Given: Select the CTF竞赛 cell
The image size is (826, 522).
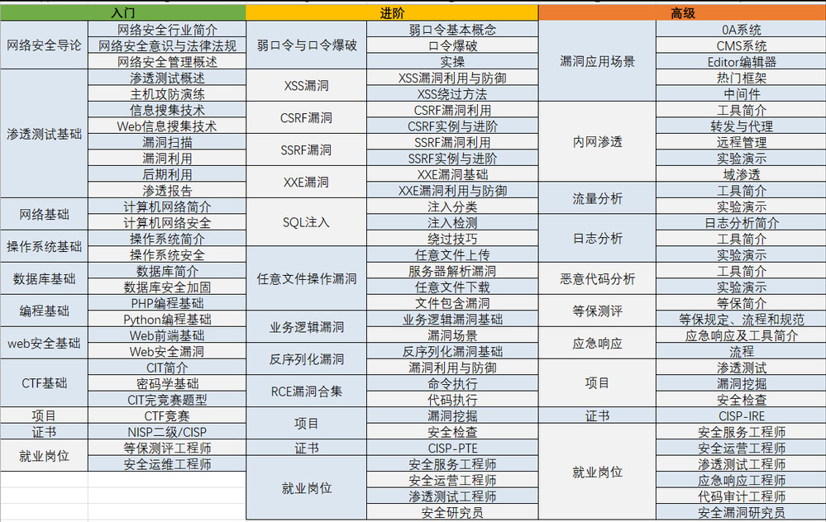Looking at the screenshot, I should [x=167, y=415].
